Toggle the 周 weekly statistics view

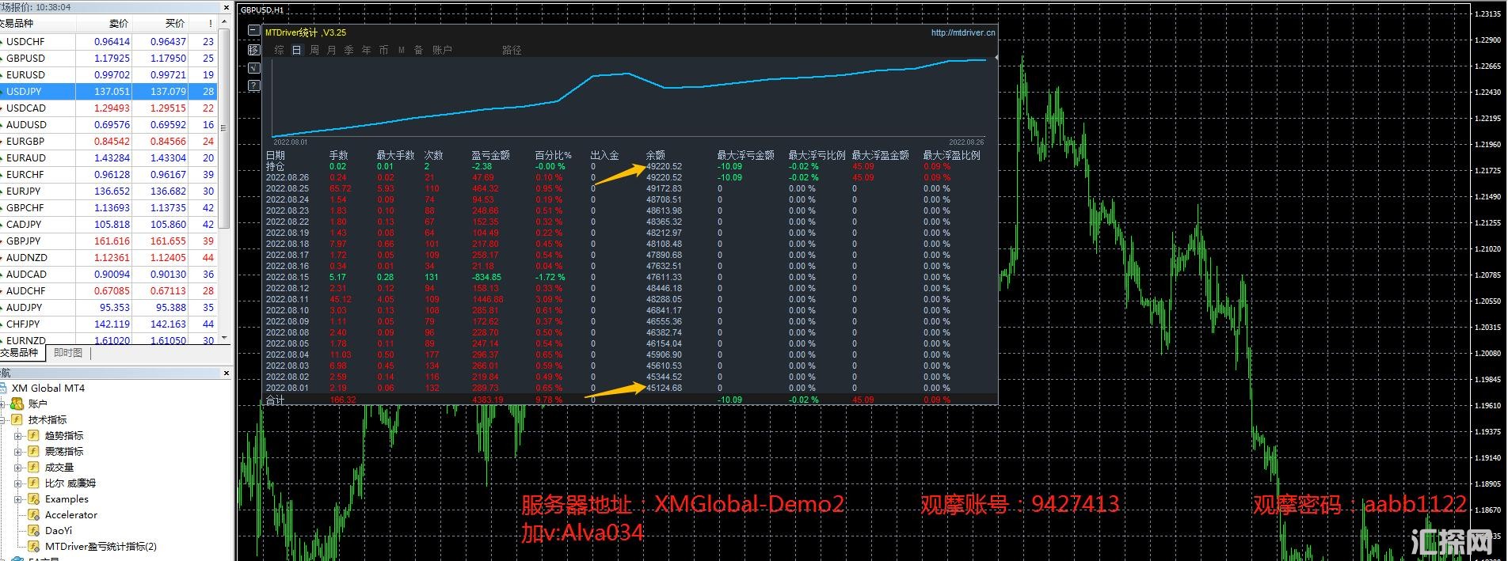pos(314,50)
